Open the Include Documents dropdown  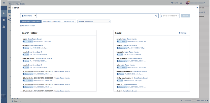point(94,22)
